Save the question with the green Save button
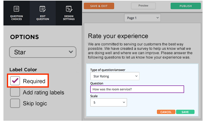Viewport: 206px width, 122px height. pyautogui.click(x=185, y=112)
